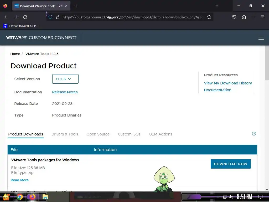
Task: Click the Product Binaries type value
Action: (x=67, y=115)
